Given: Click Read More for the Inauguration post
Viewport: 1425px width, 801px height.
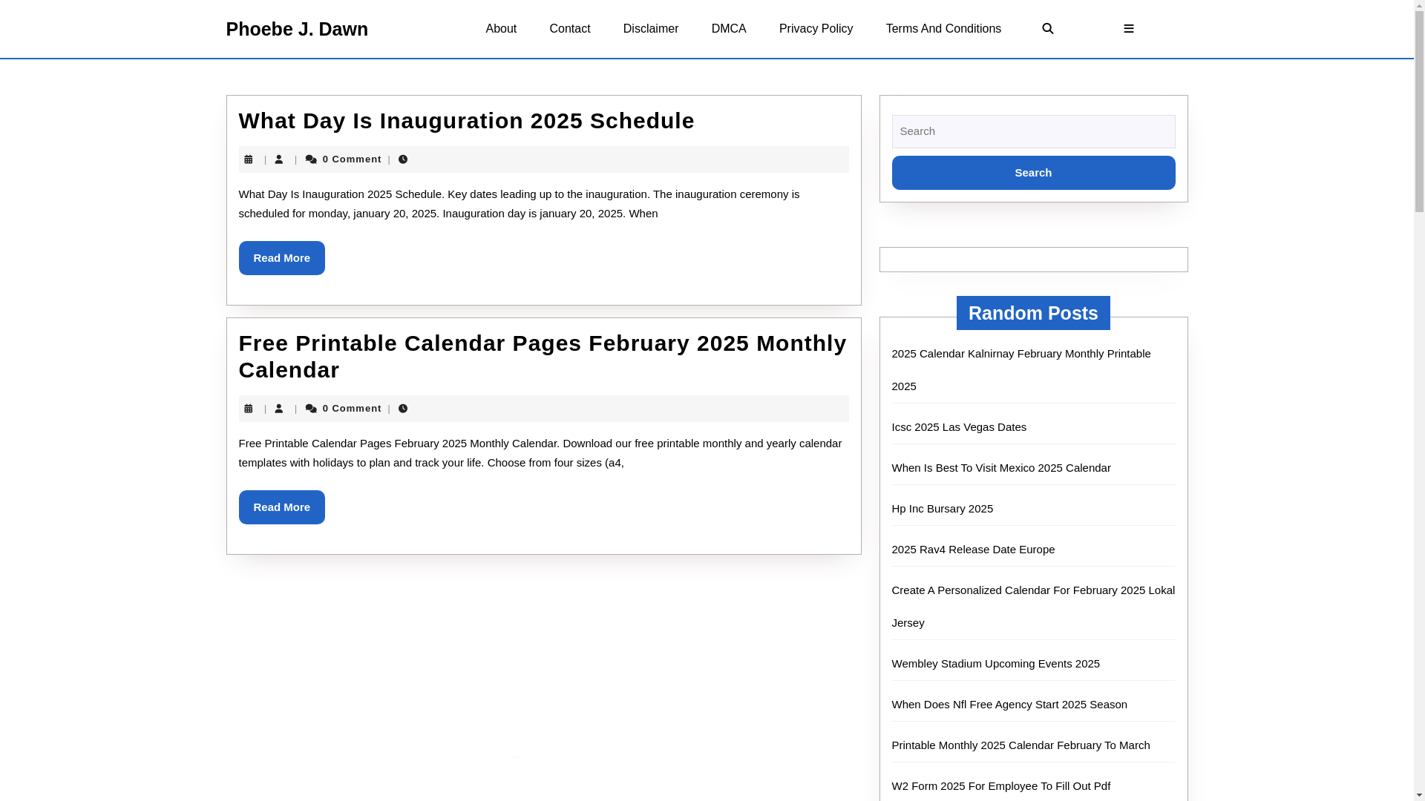Looking at the screenshot, I should 282,258.
